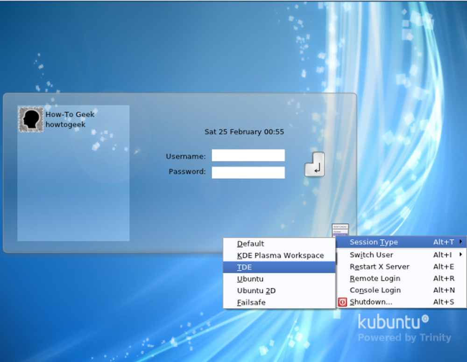Open the Session Type menu item
This screenshot has width=467, height=362.
point(401,242)
